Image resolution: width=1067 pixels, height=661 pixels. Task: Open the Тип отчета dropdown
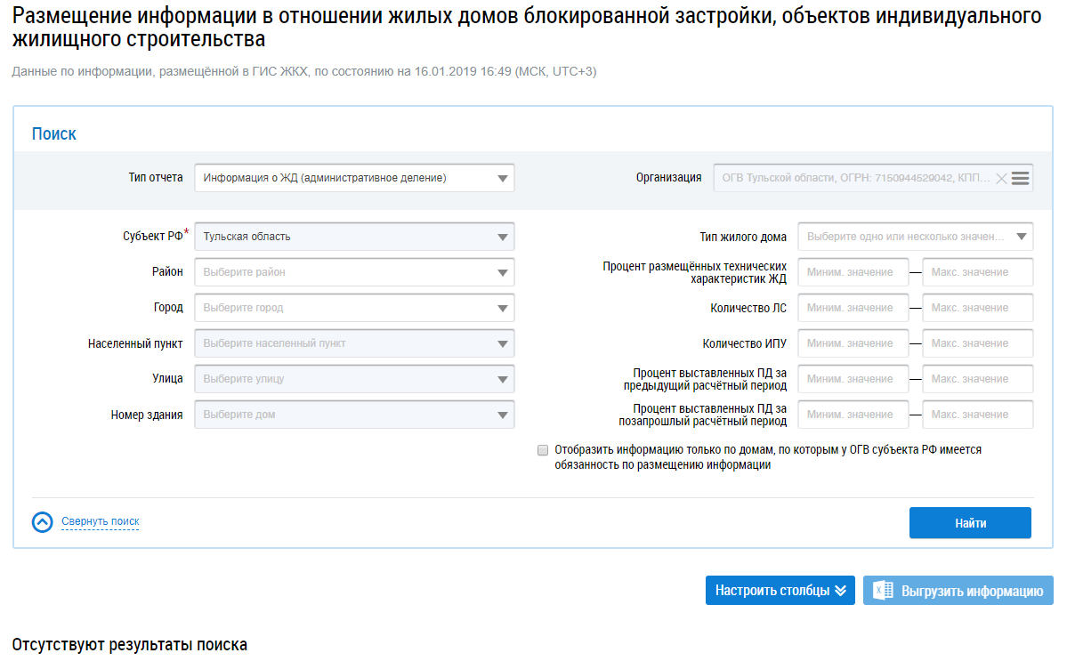(354, 178)
